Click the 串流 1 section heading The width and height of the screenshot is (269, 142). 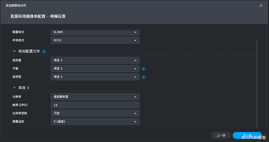pyautogui.click(x=24, y=88)
